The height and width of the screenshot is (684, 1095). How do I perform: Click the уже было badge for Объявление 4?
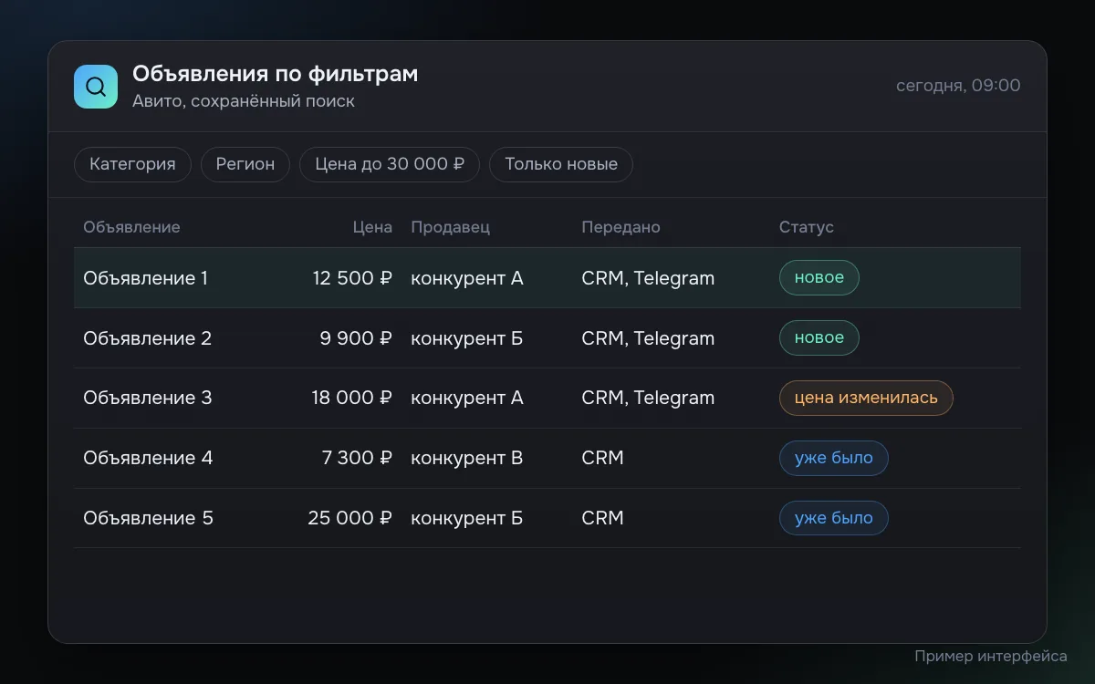(834, 458)
